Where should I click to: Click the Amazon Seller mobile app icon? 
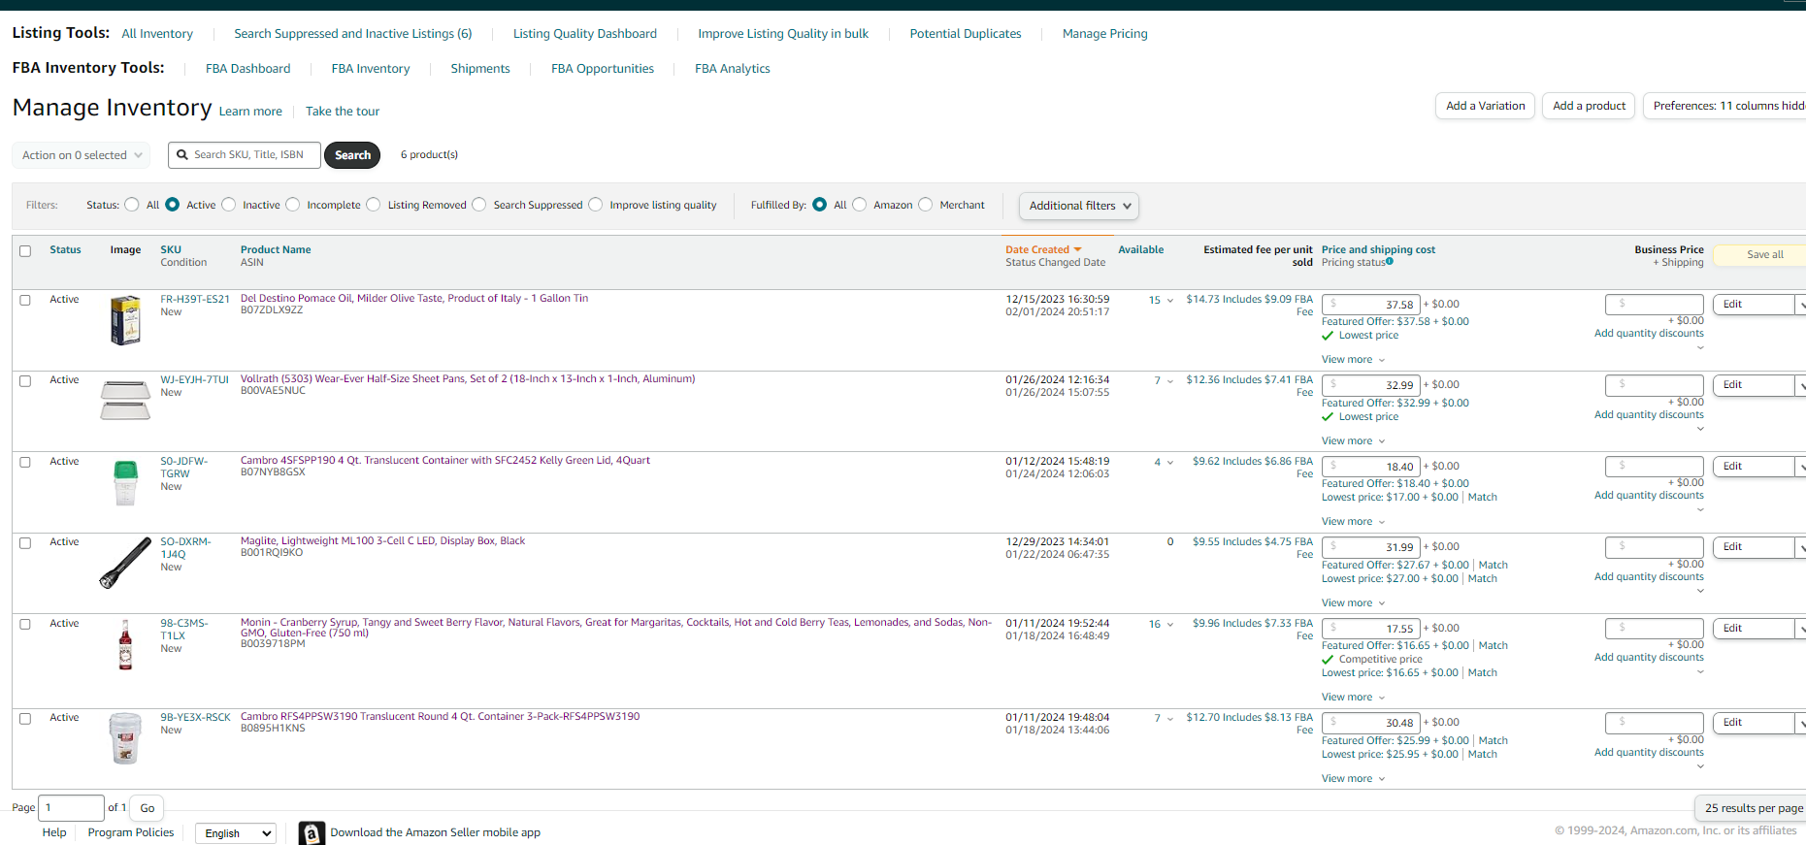(312, 833)
